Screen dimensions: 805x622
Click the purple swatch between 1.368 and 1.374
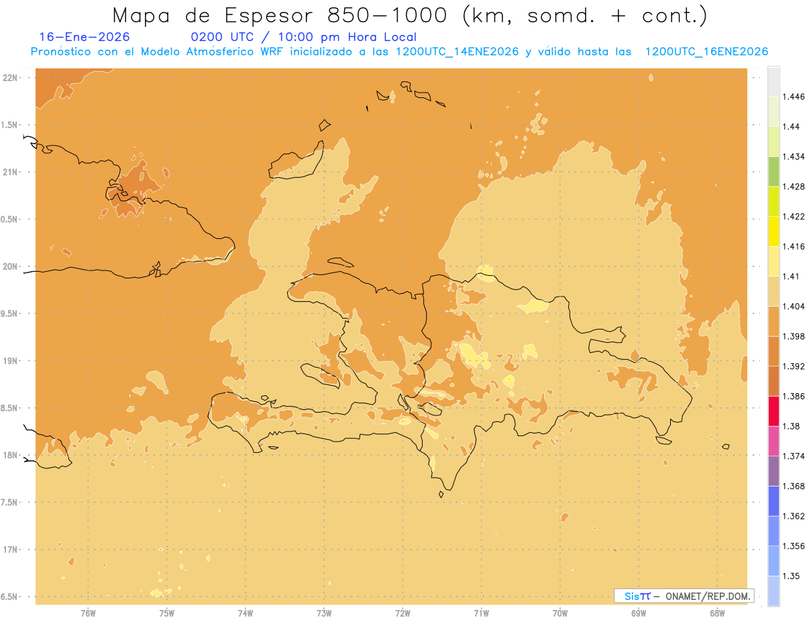(x=773, y=471)
